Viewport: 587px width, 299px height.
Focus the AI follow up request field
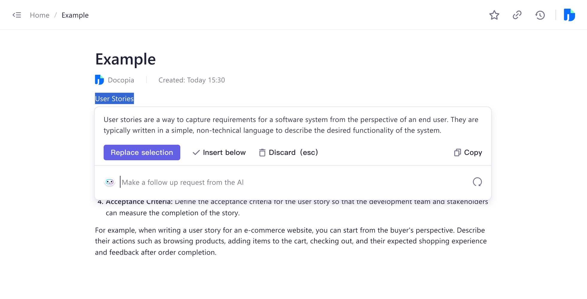coord(270,182)
